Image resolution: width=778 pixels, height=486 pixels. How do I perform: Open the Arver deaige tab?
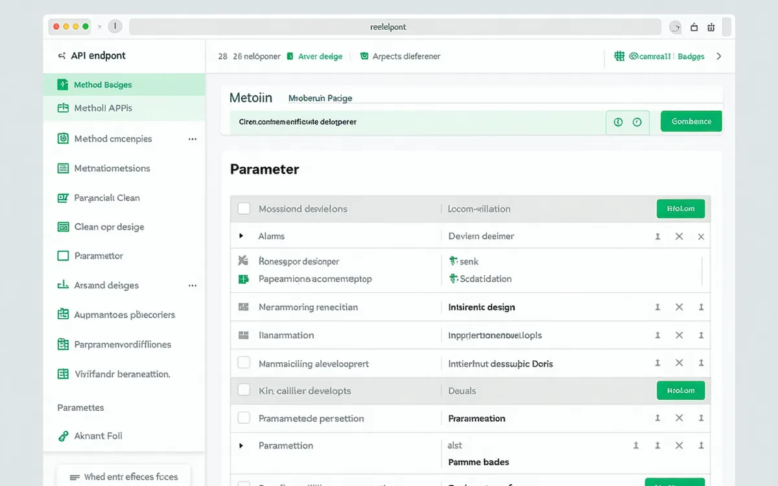(314, 56)
